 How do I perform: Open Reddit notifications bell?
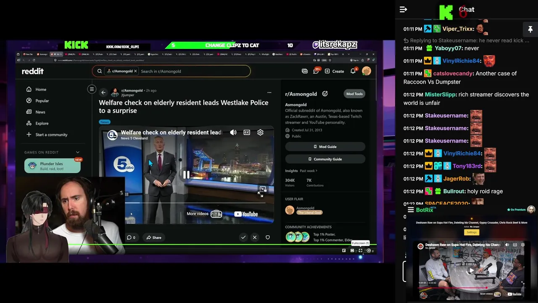tap(353, 71)
